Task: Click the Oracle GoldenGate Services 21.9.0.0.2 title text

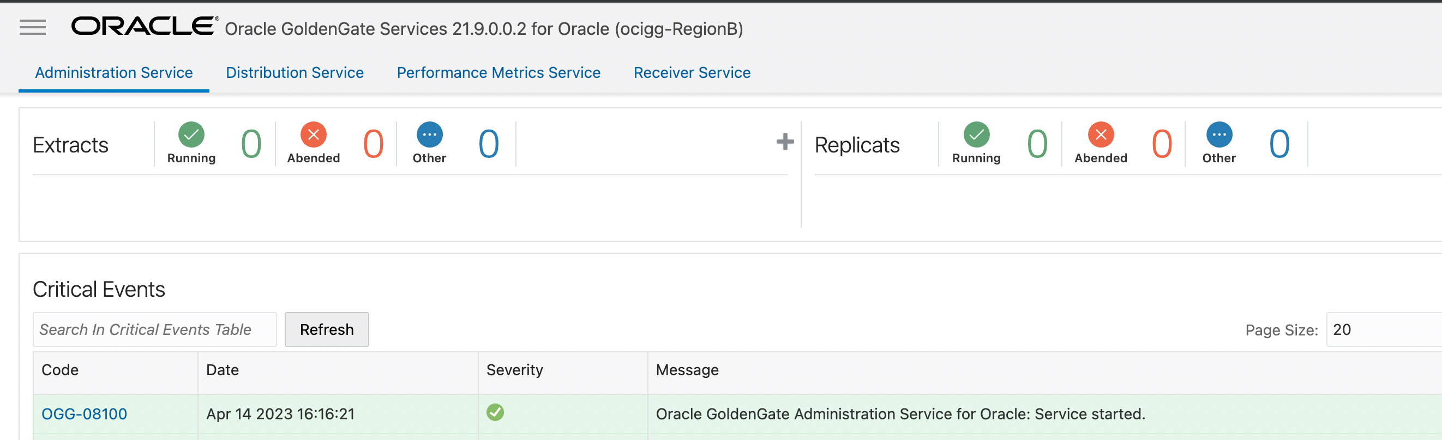Action: click(x=484, y=28)
